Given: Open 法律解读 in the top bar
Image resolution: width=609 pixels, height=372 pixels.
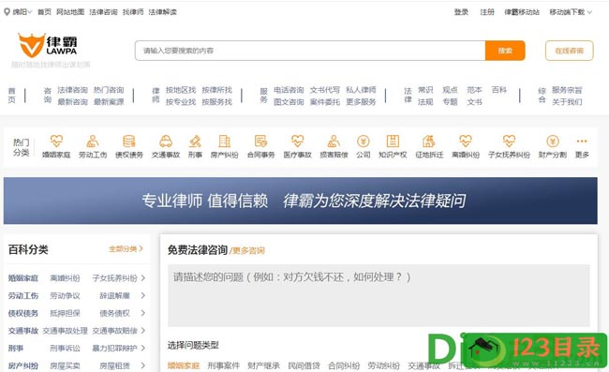Looking at the screenshot, I should tap(162, 12).
